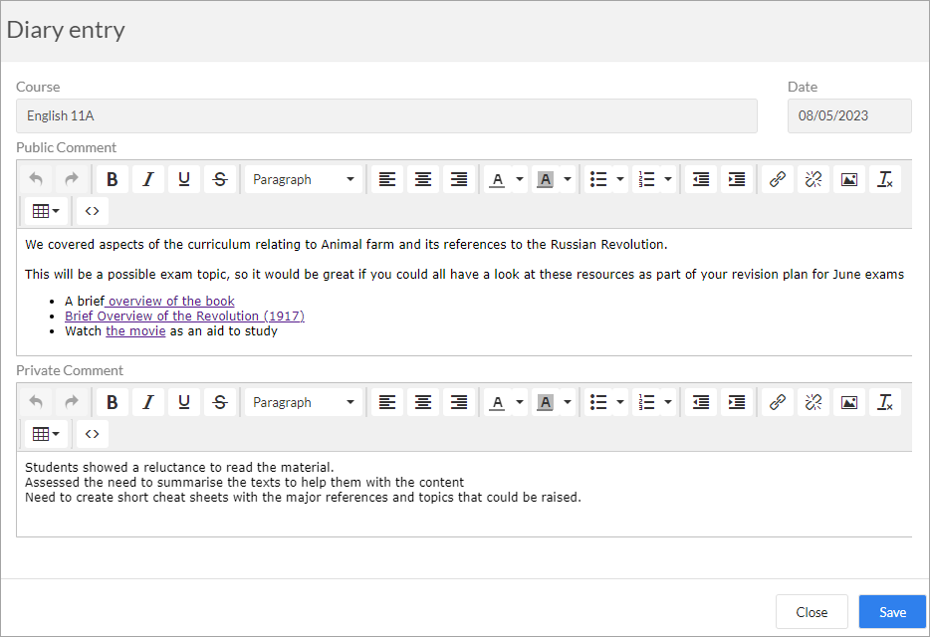
Task: Open 'Brief Overview of the Revolution (1917)' link
Action: pos(184,317)
